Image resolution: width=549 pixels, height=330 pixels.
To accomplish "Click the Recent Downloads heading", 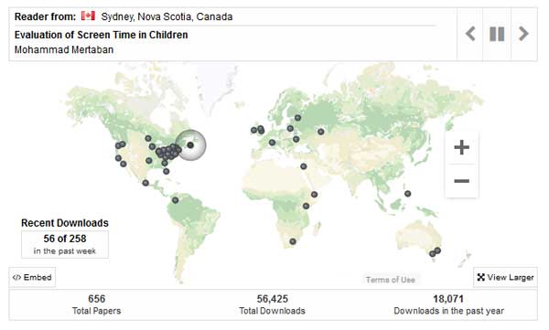I will point(65,223).
